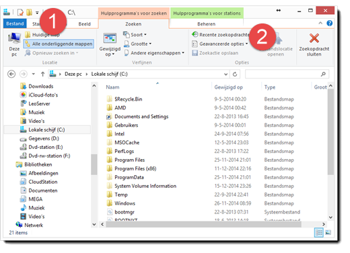Image resolution: width=350 pixels, height=253 pixels.
Task: Select iCloud-foto's in navigation pane
Action: point(43,95)
